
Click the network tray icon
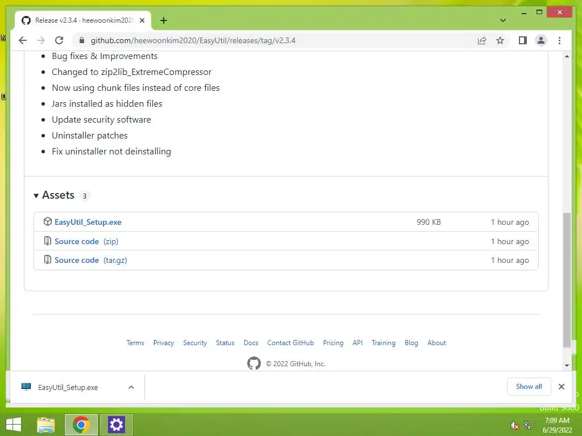[x=529, y=425]
